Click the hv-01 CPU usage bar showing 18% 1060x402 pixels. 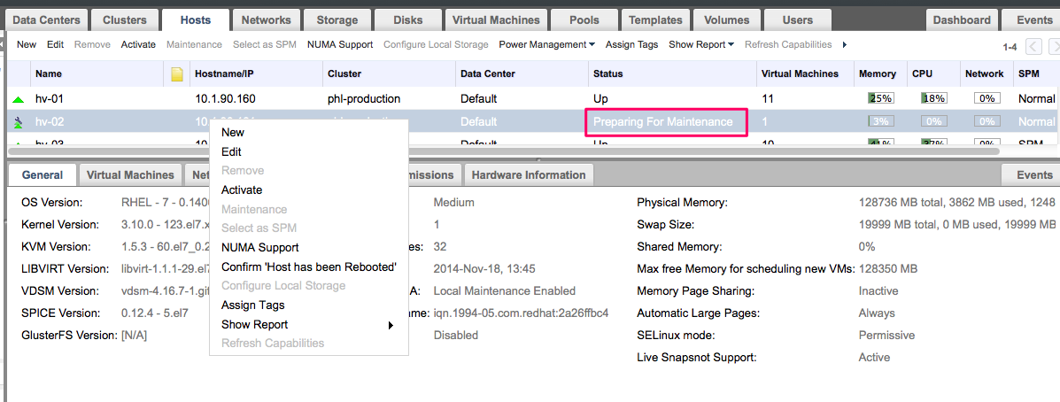933,98
